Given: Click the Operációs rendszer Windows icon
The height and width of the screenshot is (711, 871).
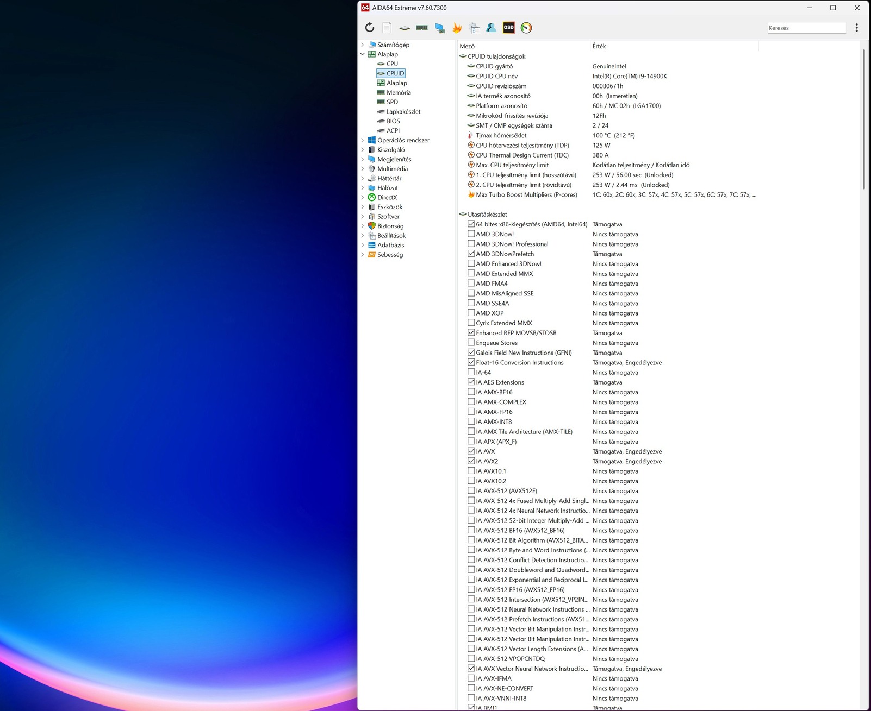Looking at the screenshot, I should tap(372, 140).
